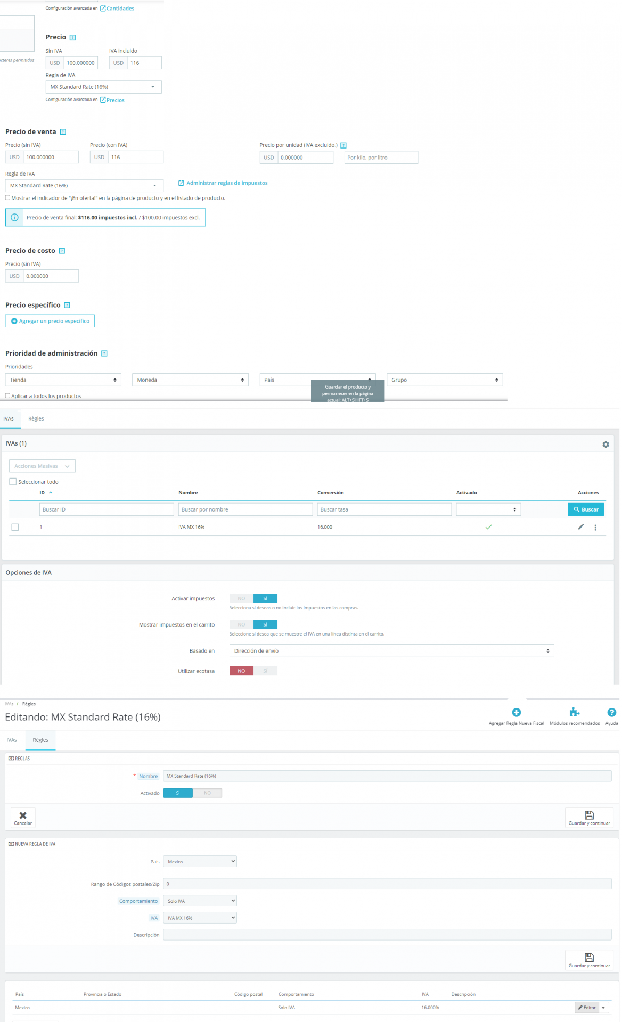This screenshot has width=622, height=1022.
Task: Open the Basado en dropdown
Action: [391, 650]
